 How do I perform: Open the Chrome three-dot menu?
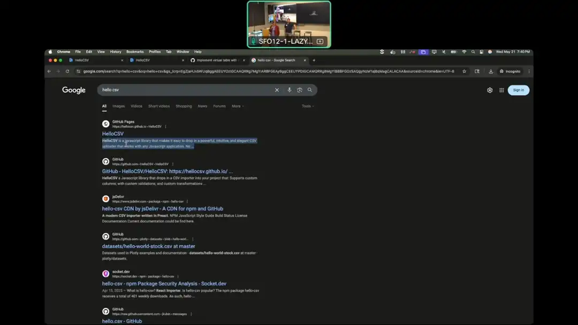[x=529, y=72]
